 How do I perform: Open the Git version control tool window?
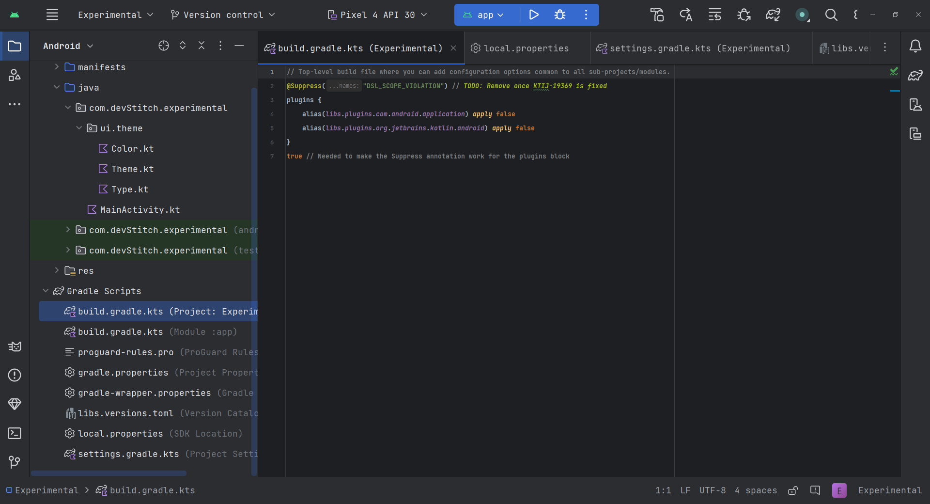click(15, 462)
